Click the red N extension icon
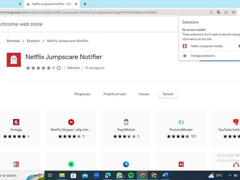240x180 pixels. point(181,164)
